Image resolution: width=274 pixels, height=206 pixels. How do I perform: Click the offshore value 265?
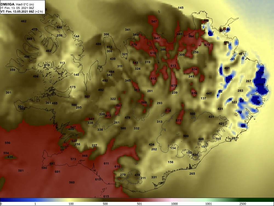(x=192, y=174)
